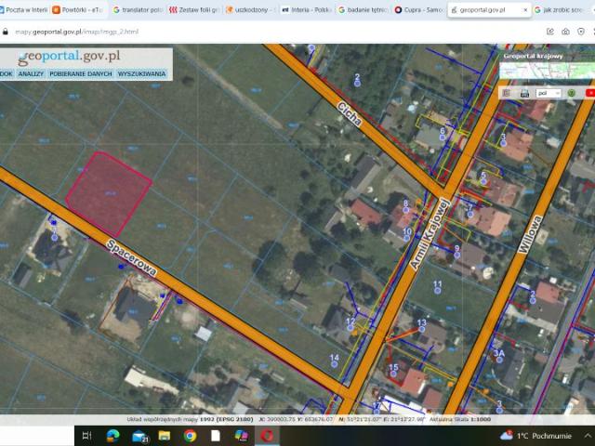Click the Cicha street label
The height and width of the screenshot is (446, 595).
[350, 114]
